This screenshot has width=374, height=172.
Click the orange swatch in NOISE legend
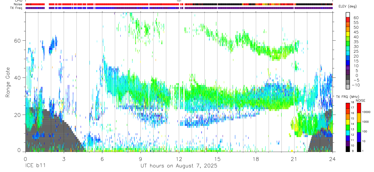[359, 118]
